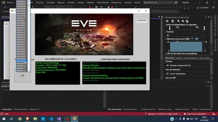
Task: Open diagnostic tools window options dropdown
Action: (206, 17)
